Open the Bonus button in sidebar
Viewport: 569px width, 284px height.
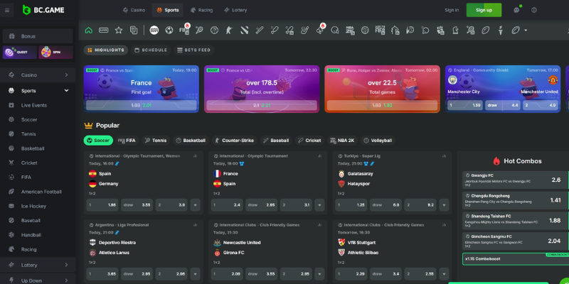38,36
